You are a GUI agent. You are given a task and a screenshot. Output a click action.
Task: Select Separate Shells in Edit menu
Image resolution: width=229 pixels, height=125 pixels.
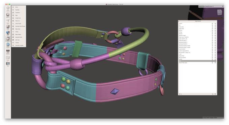point(19,37)
